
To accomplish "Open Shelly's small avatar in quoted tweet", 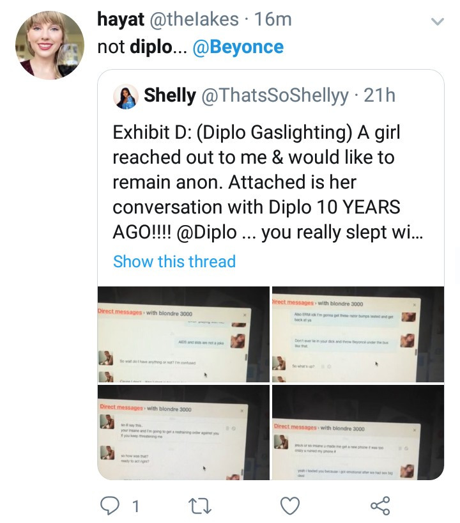I will (126, 96).
